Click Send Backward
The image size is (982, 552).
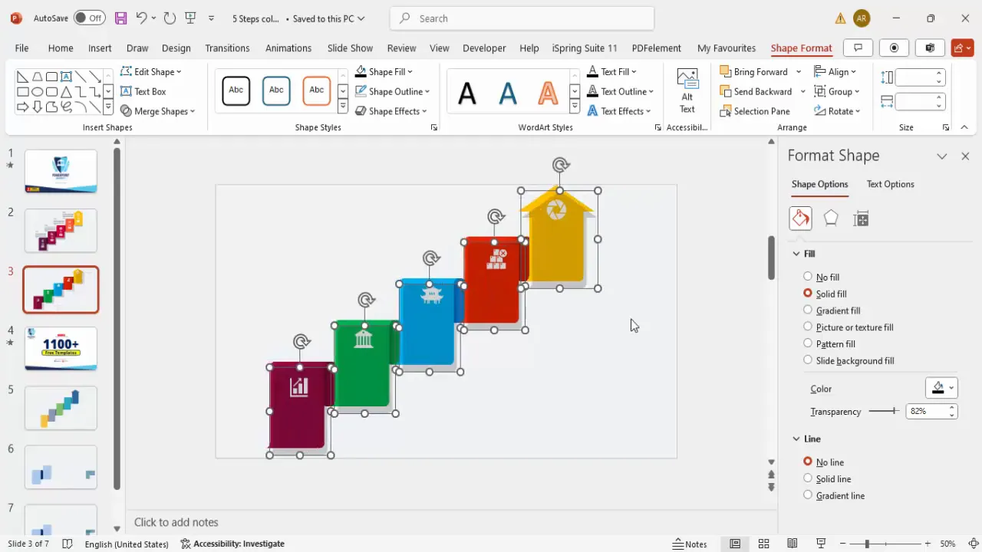click(756, 91)
